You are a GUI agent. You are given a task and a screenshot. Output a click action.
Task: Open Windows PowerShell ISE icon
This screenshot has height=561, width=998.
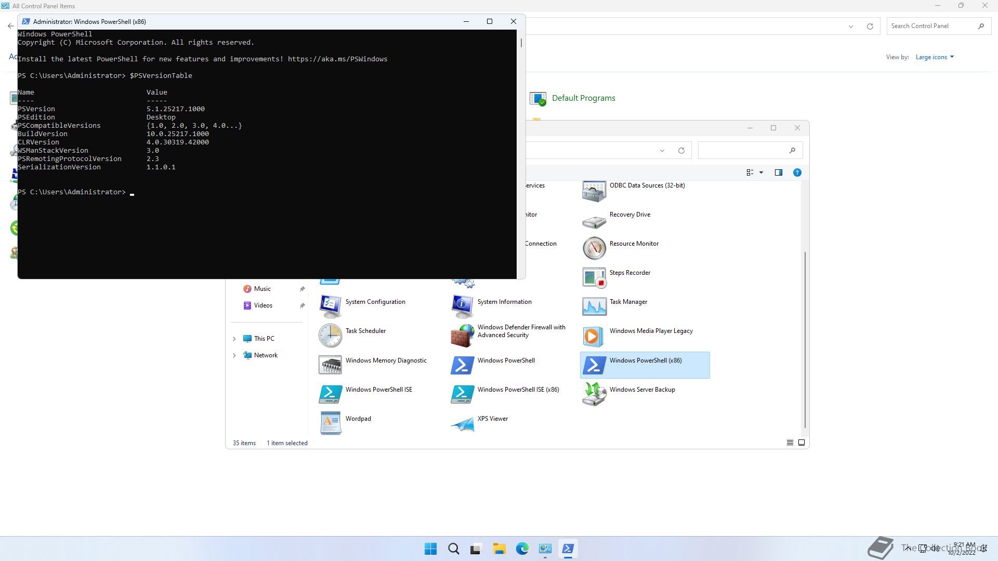[x=331, y=394]
